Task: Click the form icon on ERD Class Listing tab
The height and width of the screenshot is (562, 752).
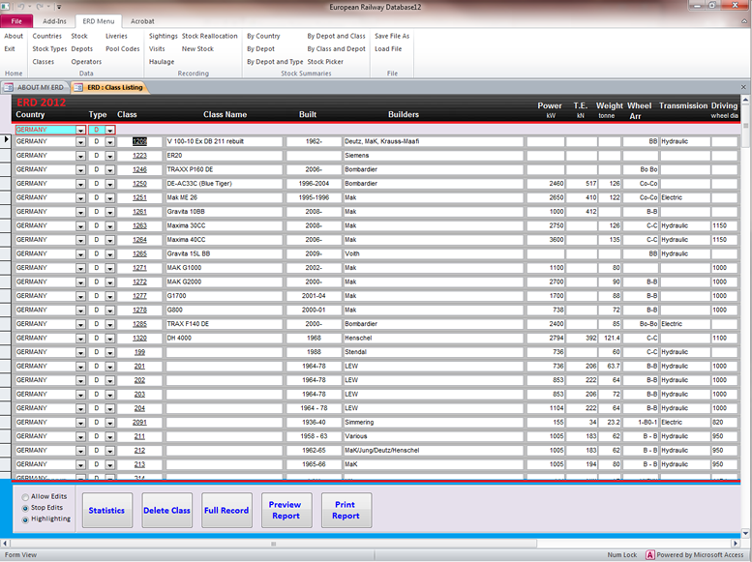Action: (x=78, y=87)
